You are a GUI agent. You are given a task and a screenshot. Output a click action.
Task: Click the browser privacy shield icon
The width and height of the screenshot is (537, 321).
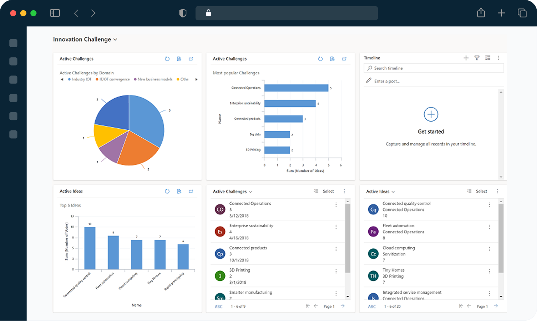[183, 13]
